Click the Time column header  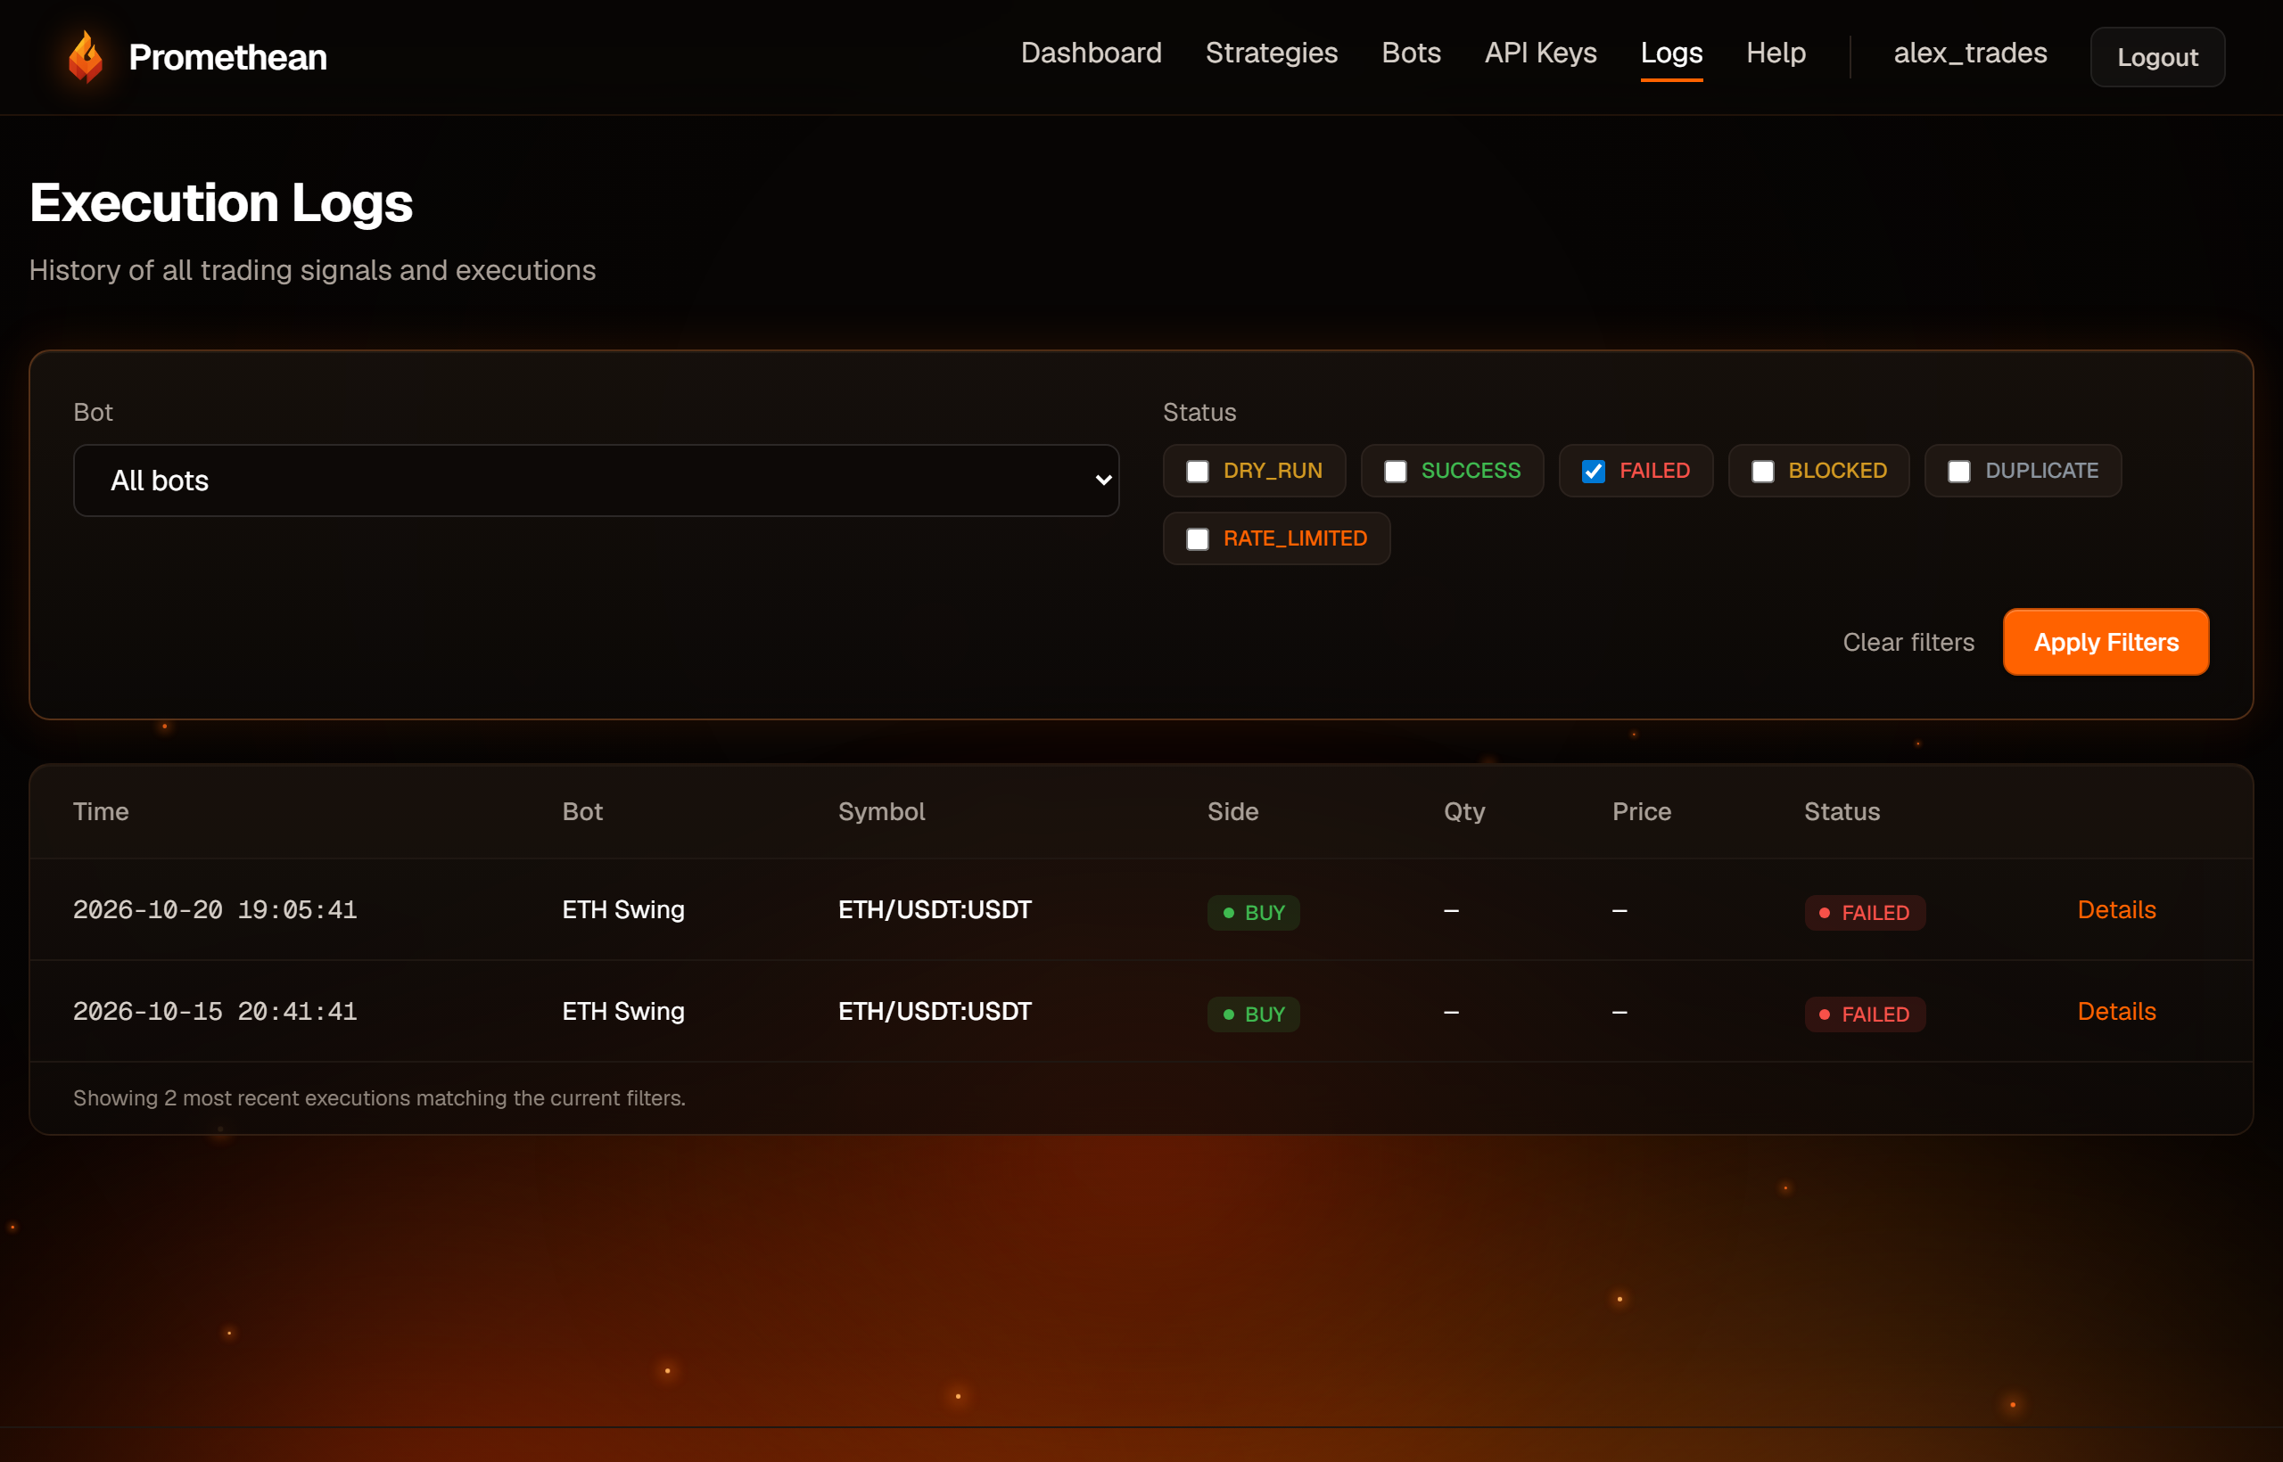101,812
